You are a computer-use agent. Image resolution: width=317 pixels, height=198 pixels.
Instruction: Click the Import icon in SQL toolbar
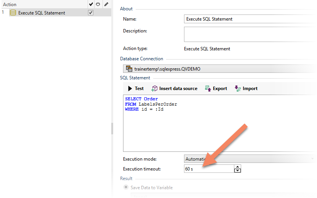pyautogui.click(x=238, y=89)
